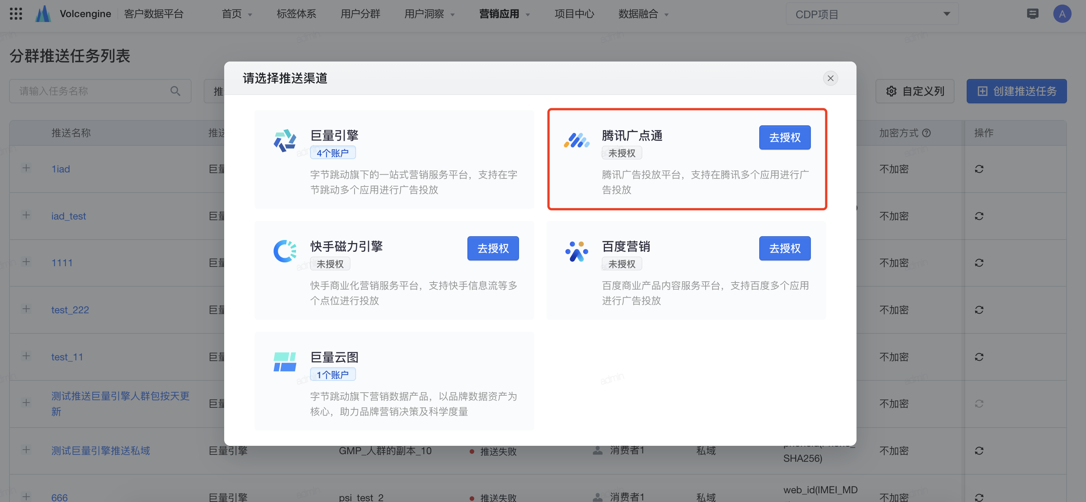Viewport: 1086px width, 502px height.
Task: Close the push channel dialog
Action: point(830,78)
